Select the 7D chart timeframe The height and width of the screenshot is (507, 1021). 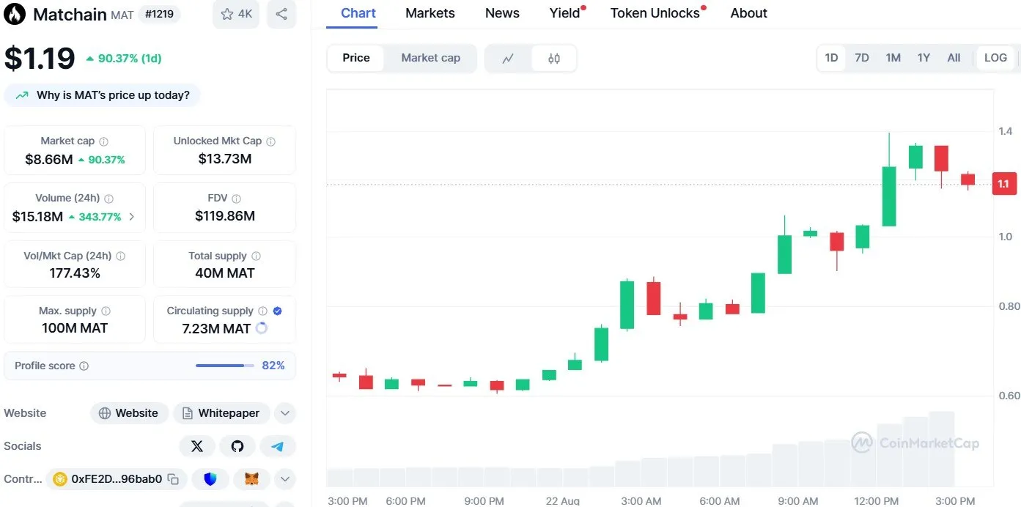pyautogui.click(x=862, y=57)
